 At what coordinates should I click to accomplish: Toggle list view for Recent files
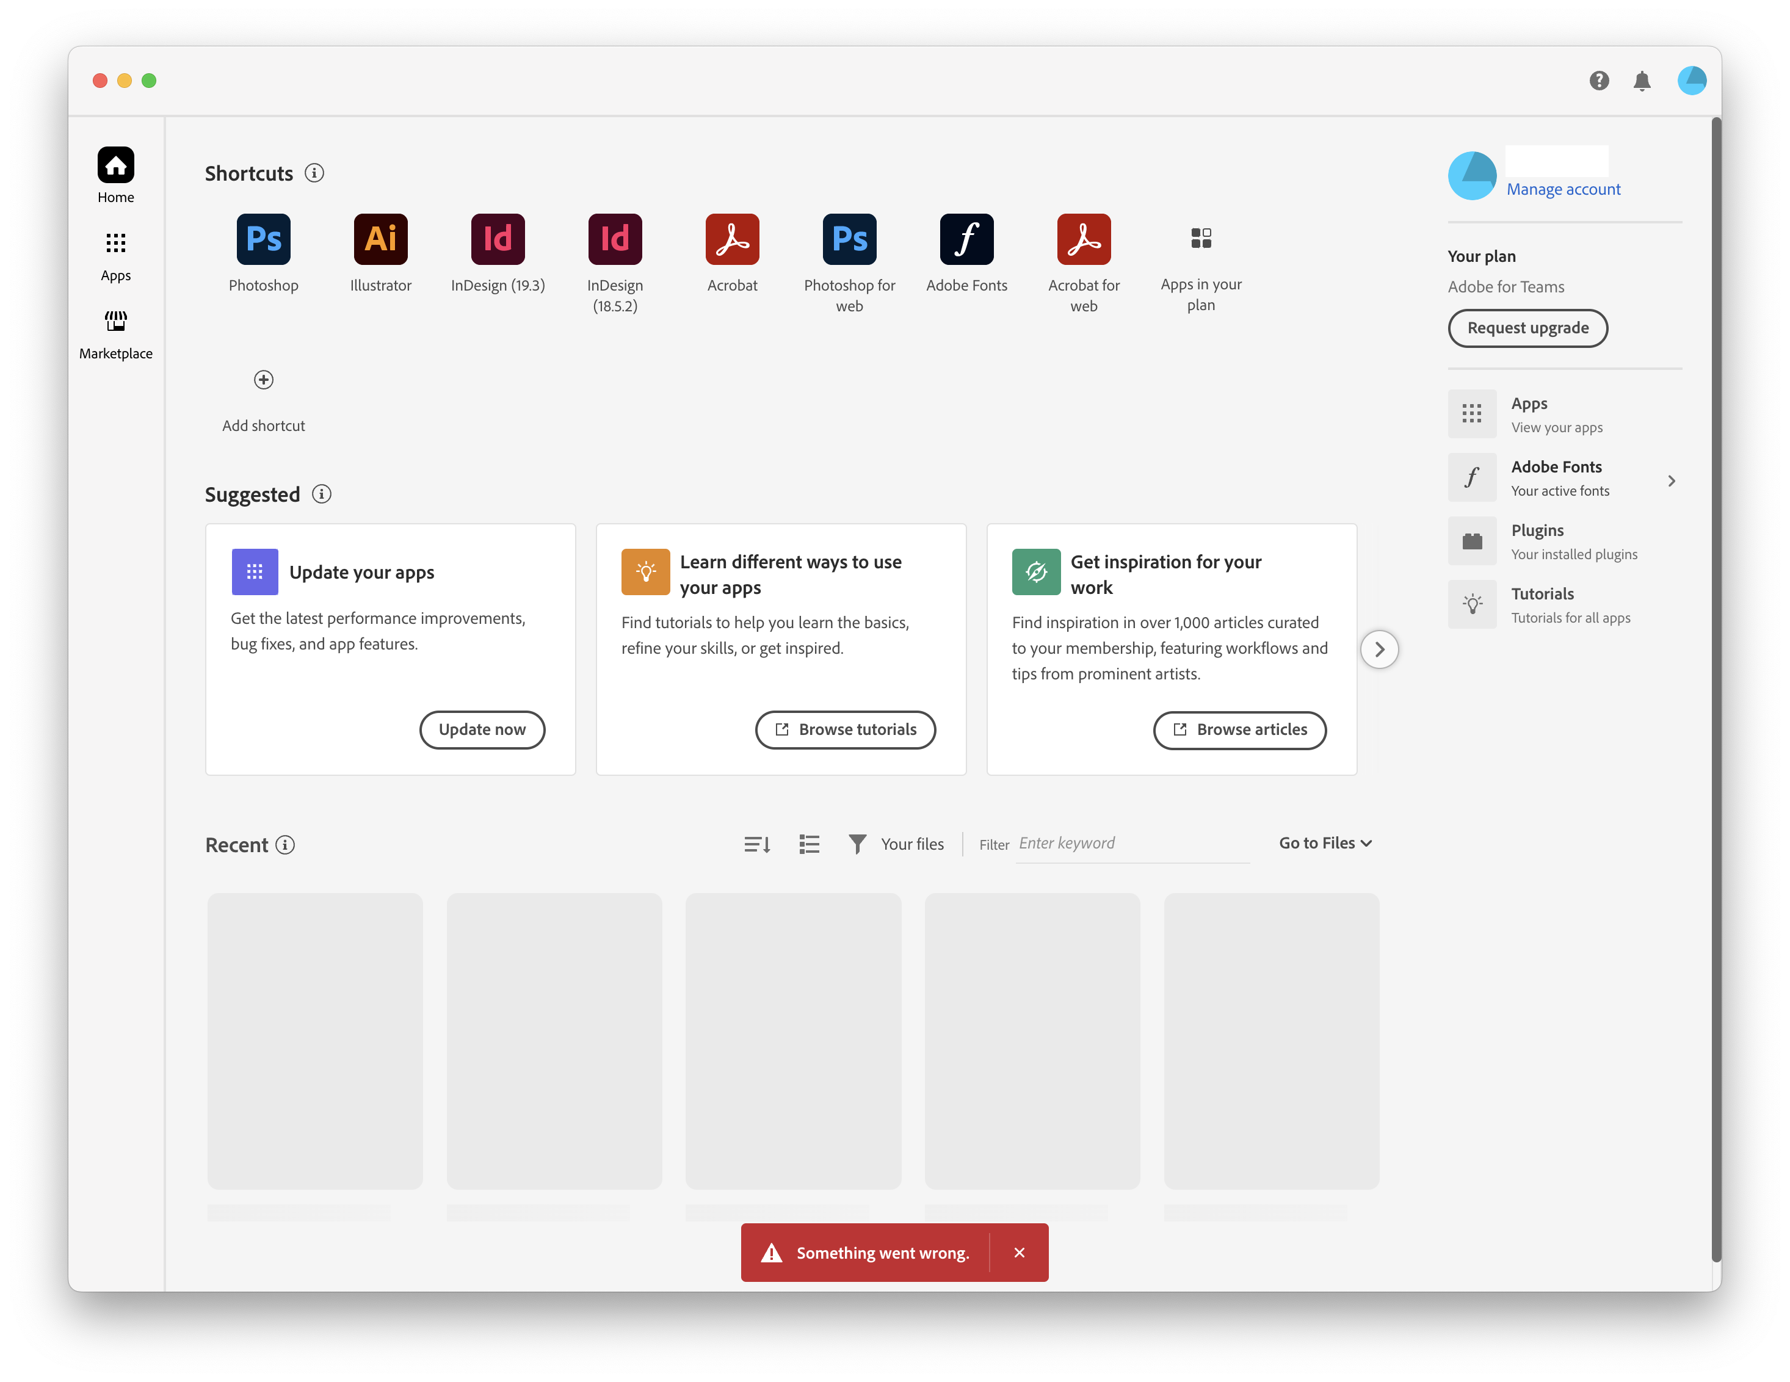coord(809,844)
